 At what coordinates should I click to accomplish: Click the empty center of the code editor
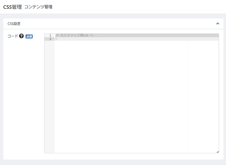tap(121, 94)
